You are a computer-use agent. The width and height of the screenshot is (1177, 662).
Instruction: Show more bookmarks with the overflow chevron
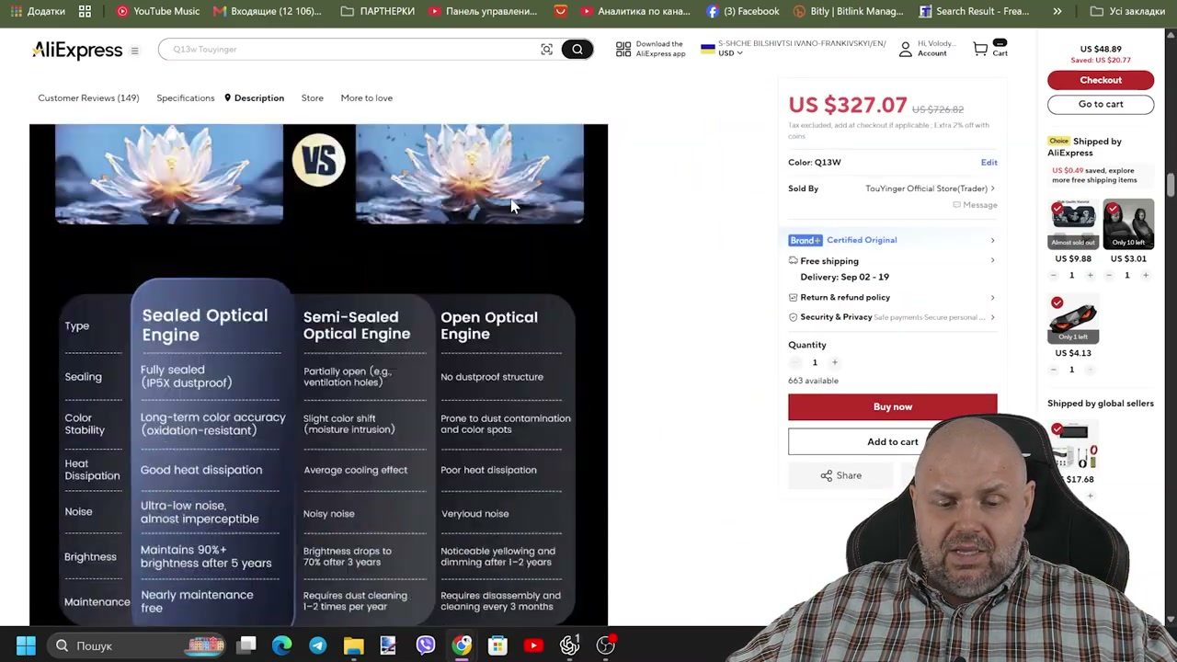[1057, 11]
